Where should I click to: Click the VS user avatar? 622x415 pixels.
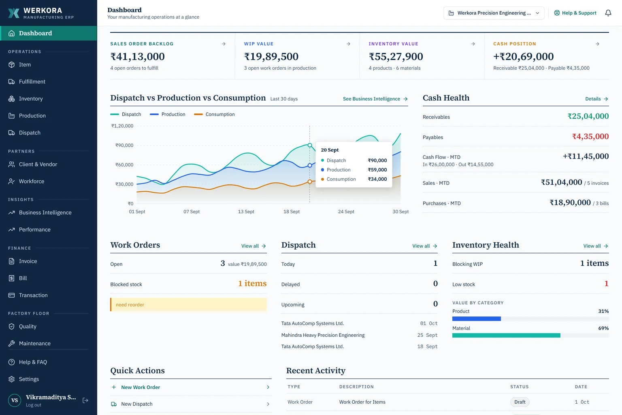(15, 400)
